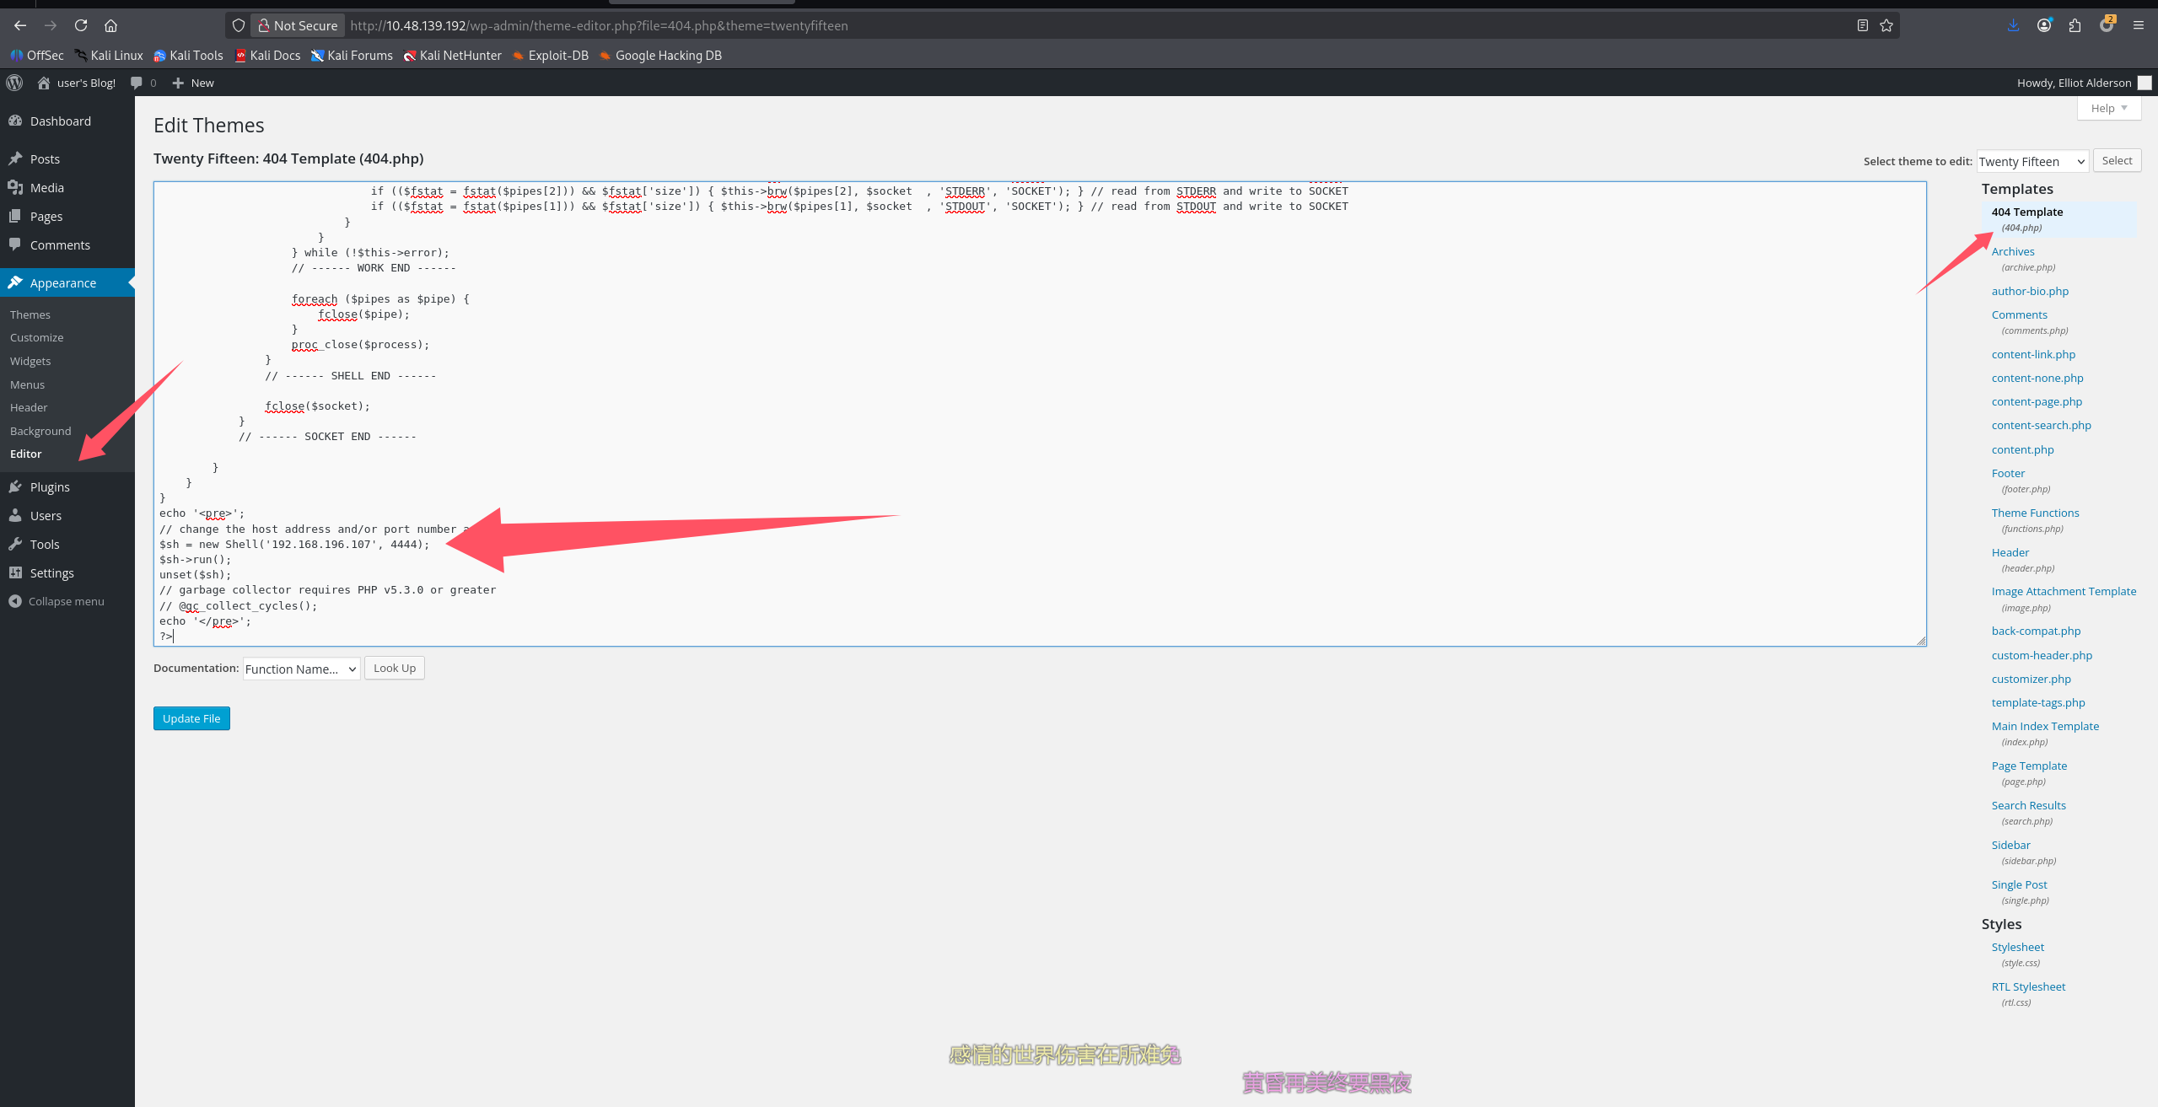
Task: Expand the Help panel tab
Action: pos(2108,108)
